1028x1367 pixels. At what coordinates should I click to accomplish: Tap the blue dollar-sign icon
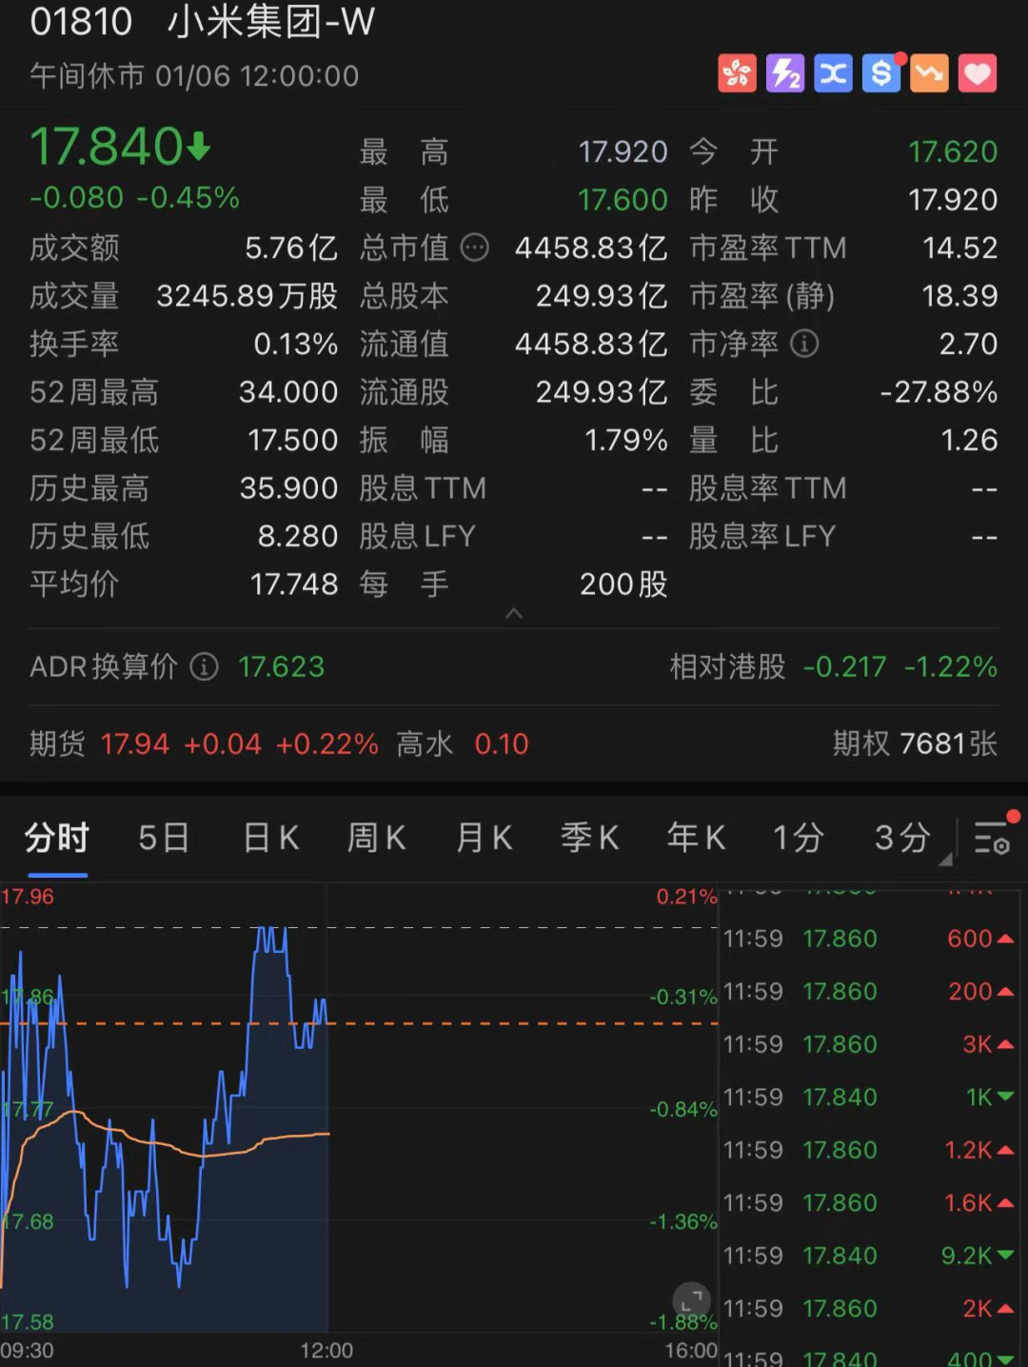pyautogui.click(x=881, y=73)
